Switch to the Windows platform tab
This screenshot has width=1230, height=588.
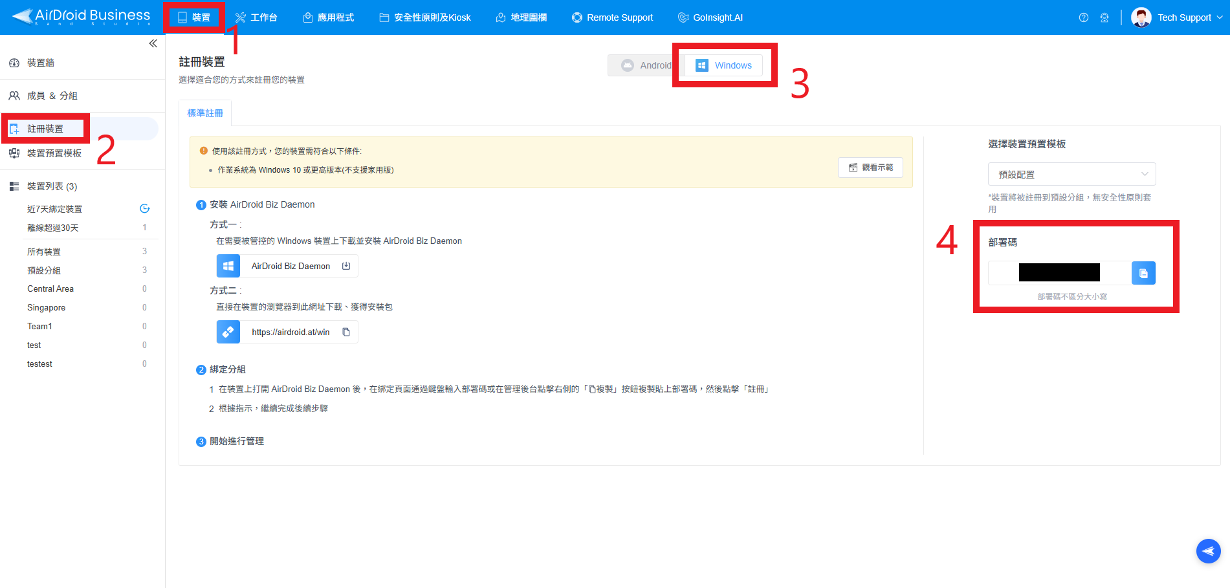point(723,65)
